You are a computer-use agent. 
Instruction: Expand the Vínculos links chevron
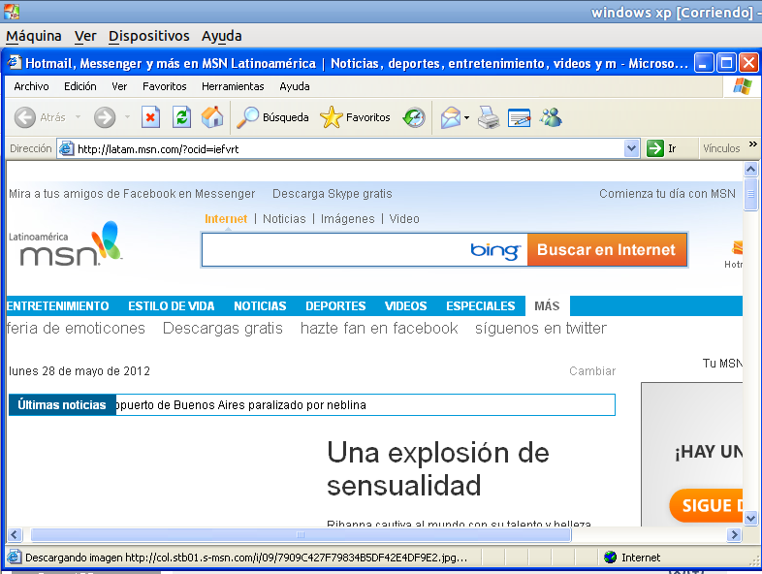tap(752, 144)
